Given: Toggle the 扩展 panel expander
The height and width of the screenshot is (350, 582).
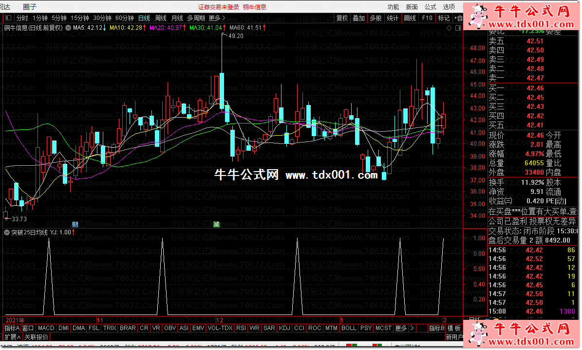Looking at the screenshot, I should tap(13, 336).
